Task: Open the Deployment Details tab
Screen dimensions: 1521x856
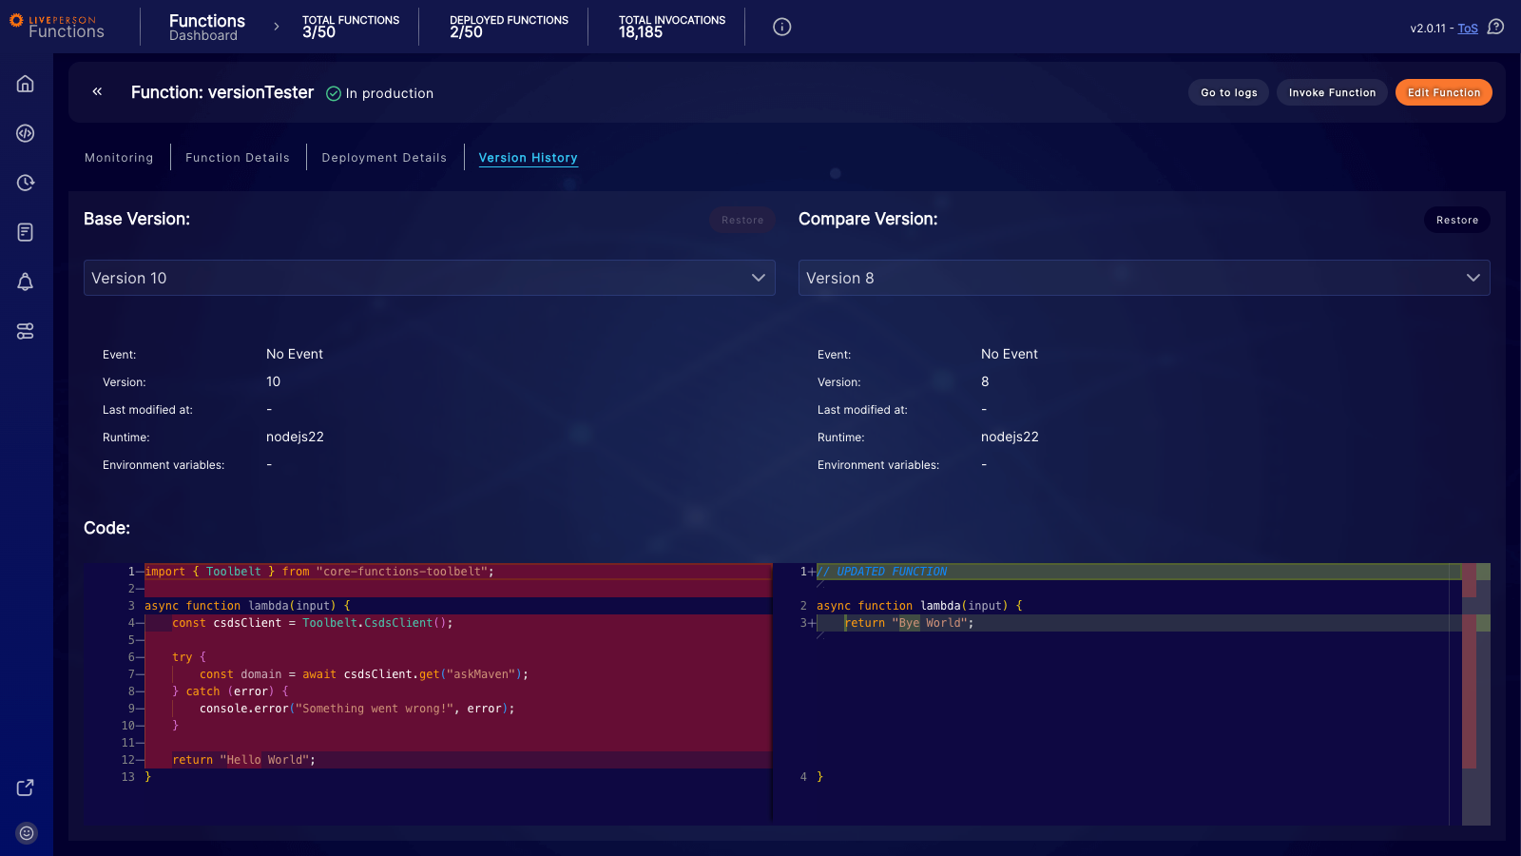Action: click(x=384, y=157)
